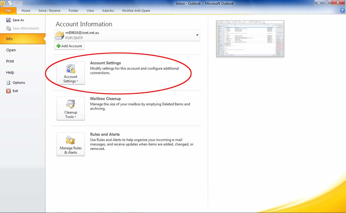Click the Save Attachments icon
The height and width of the screenshot is (213, 346).
coord(8,28)
